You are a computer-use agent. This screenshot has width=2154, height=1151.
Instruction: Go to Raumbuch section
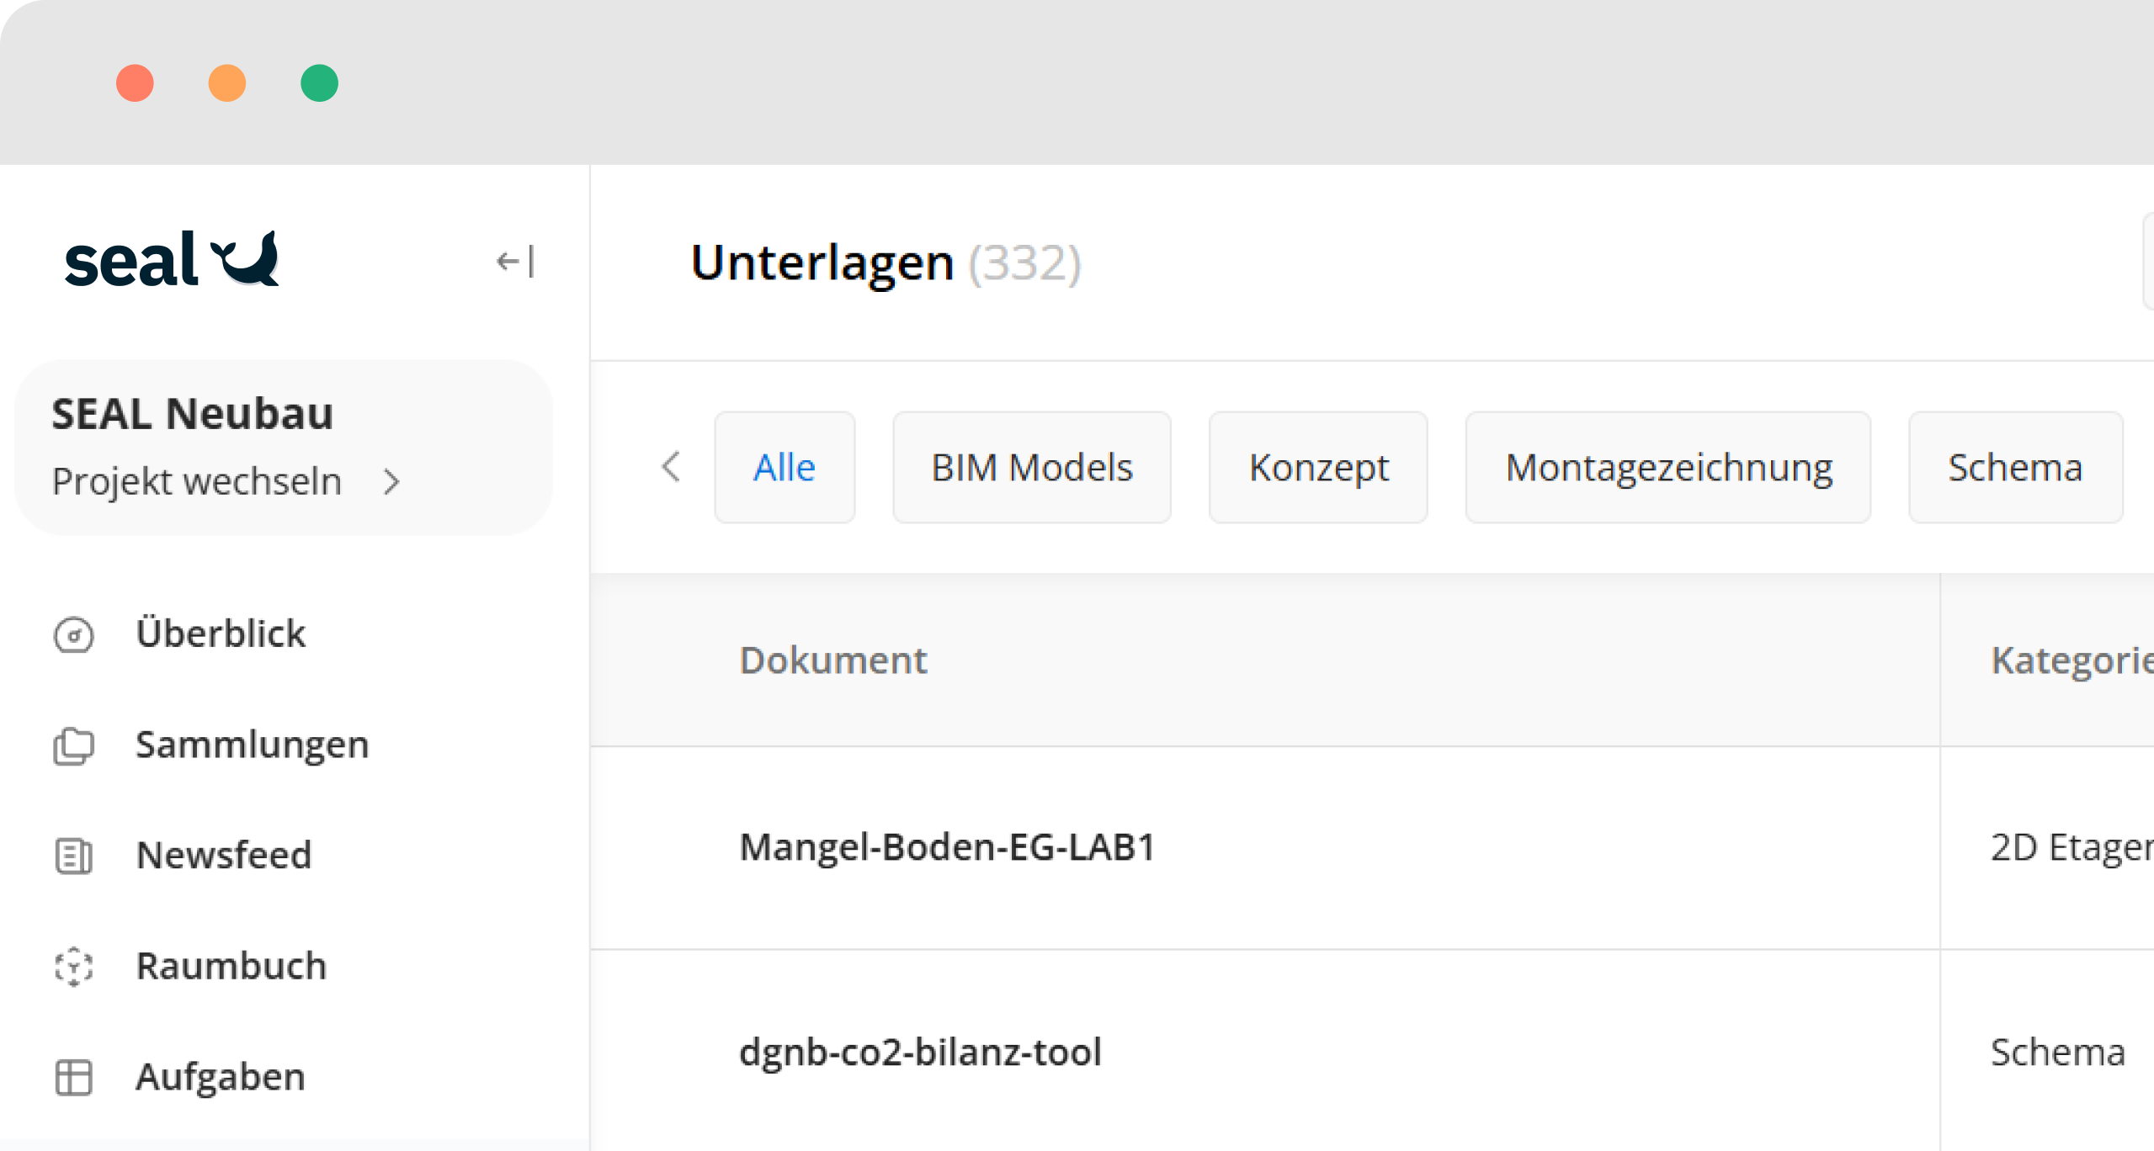231,967
